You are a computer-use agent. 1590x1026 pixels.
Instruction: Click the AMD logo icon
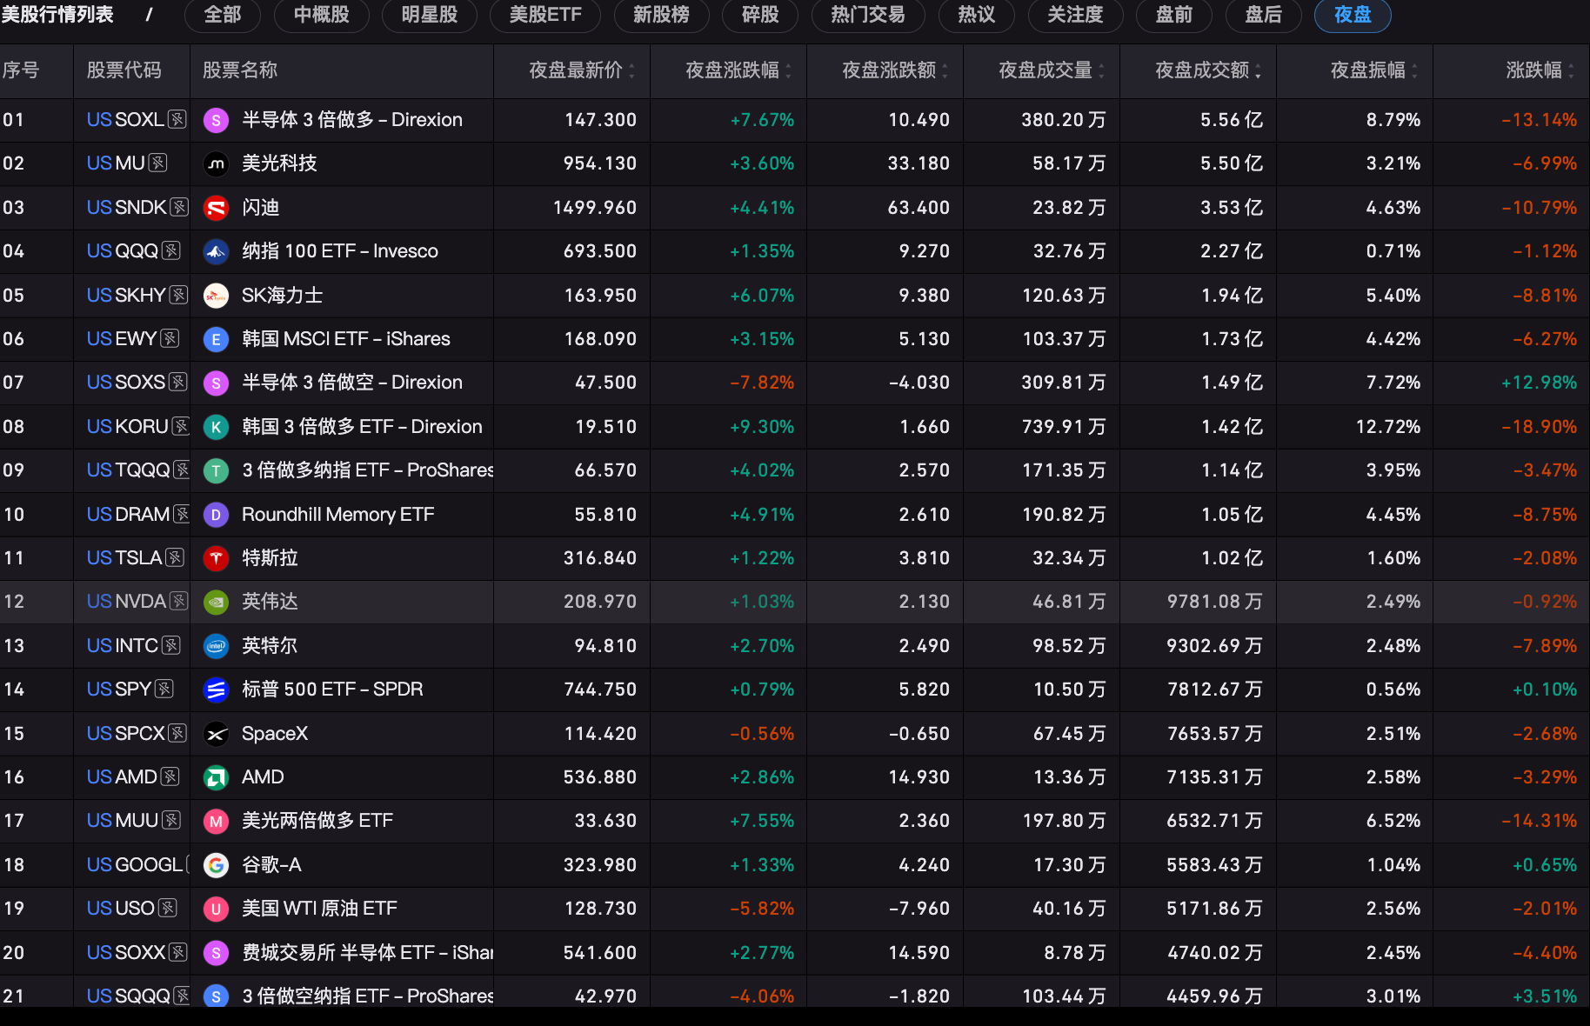point(216,777)
